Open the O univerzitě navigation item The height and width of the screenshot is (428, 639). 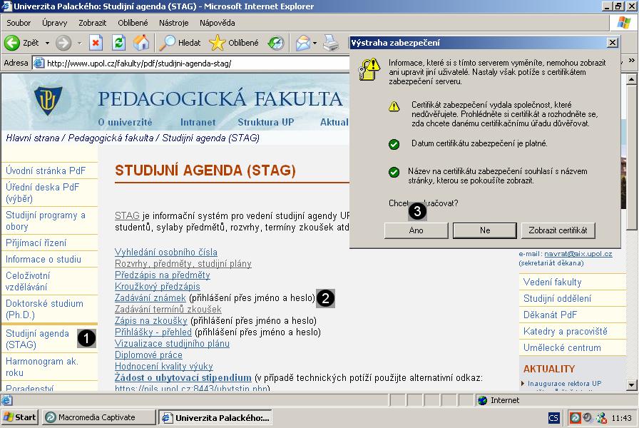125,122
